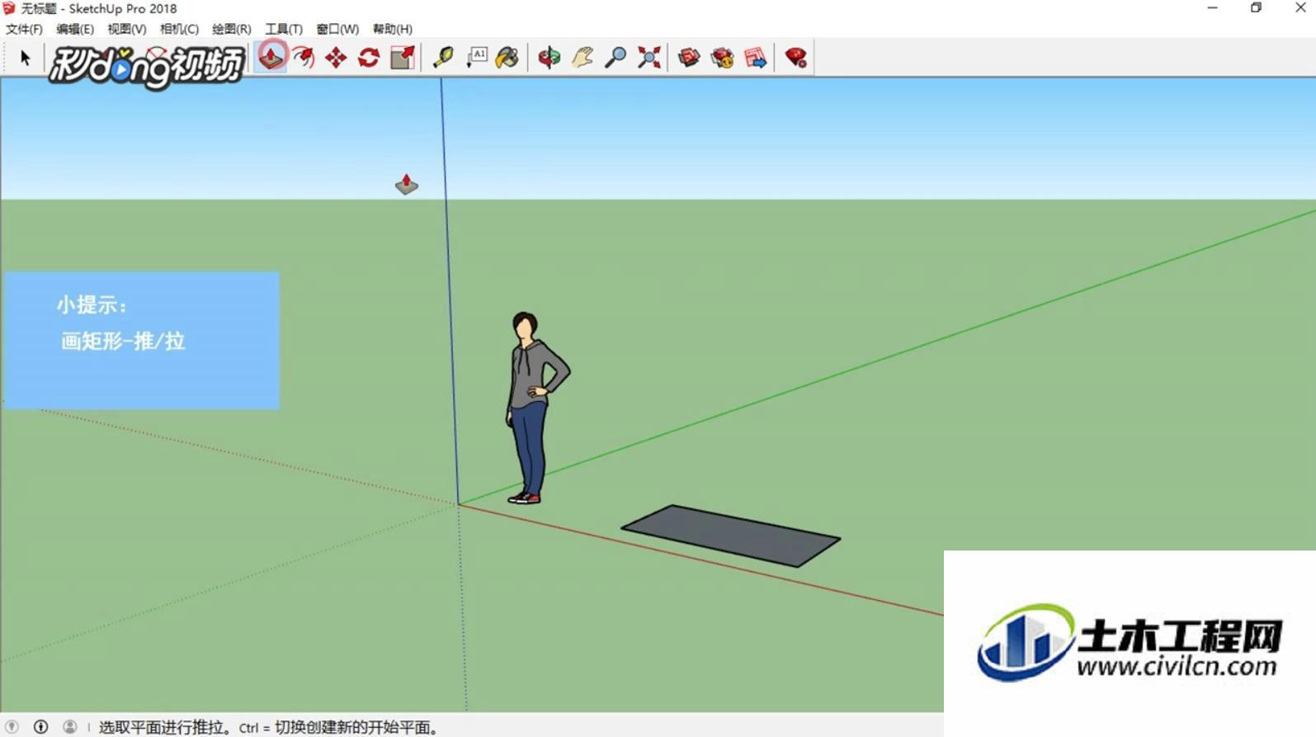Select the Tape Measure tool
Screen dimensions: 1316x737
tap(443, 57)
